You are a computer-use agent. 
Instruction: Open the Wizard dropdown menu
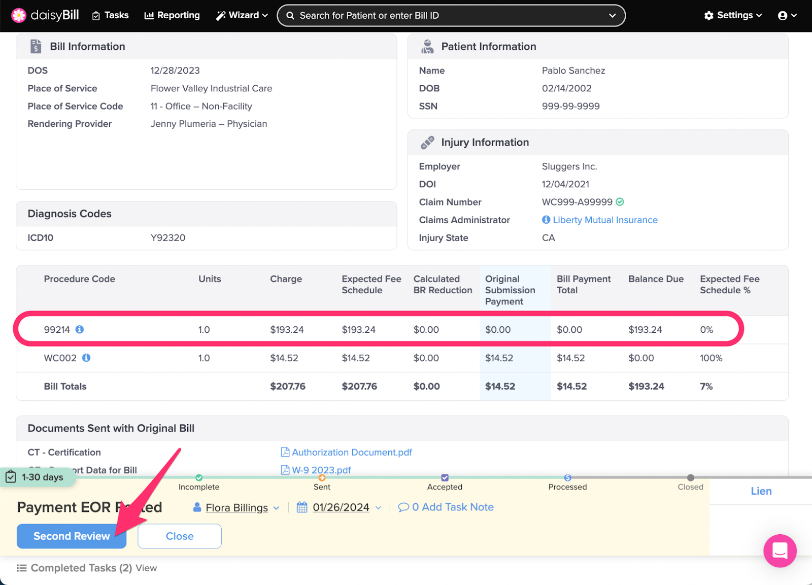[242, 15]
